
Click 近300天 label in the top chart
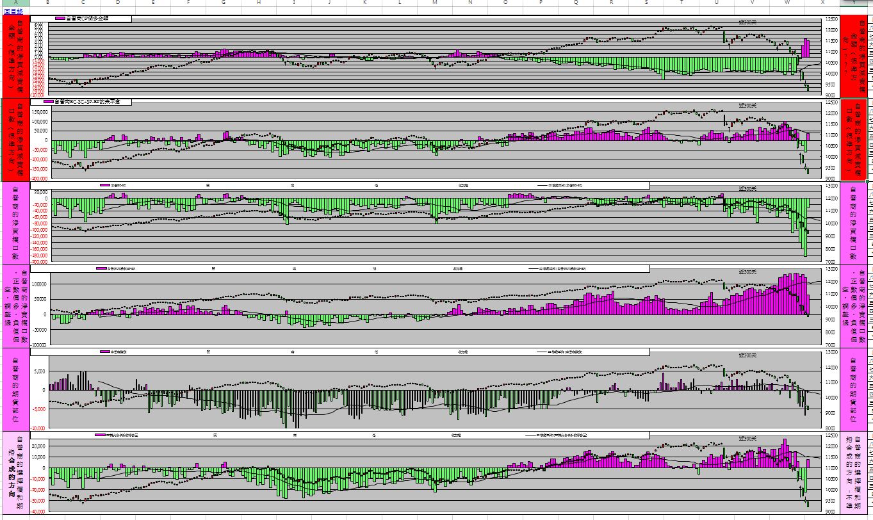pyautogui.click(x=747, y=22)
